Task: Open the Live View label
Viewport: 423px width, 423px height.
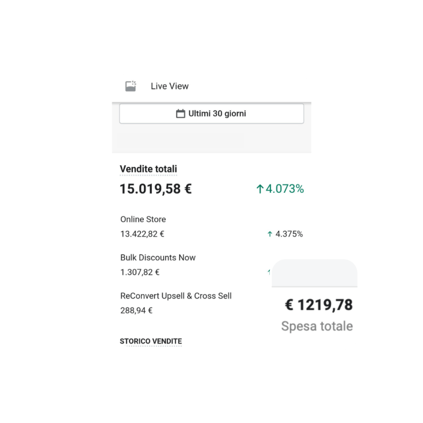Action: click(x=170, y=86)
